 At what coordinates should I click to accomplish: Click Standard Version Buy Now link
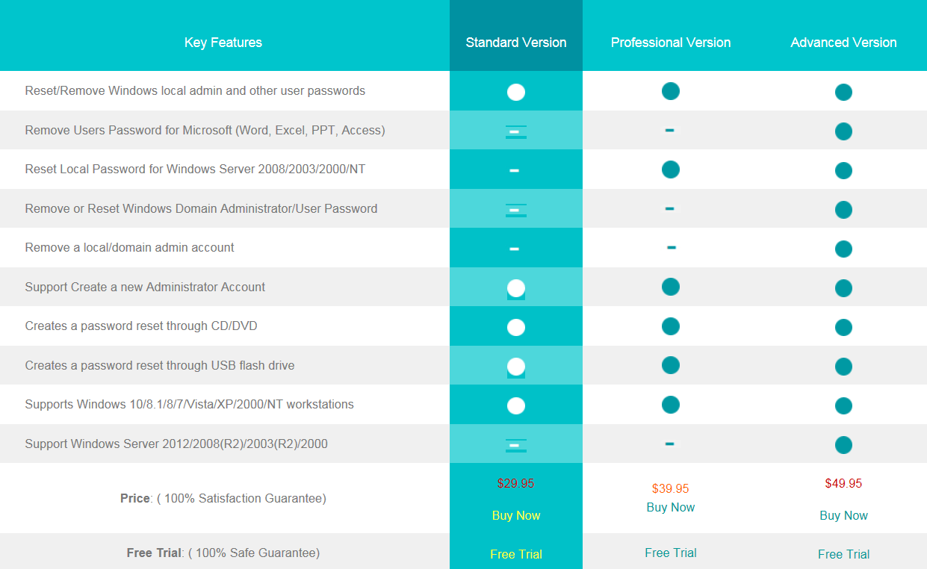pos(516,515)
